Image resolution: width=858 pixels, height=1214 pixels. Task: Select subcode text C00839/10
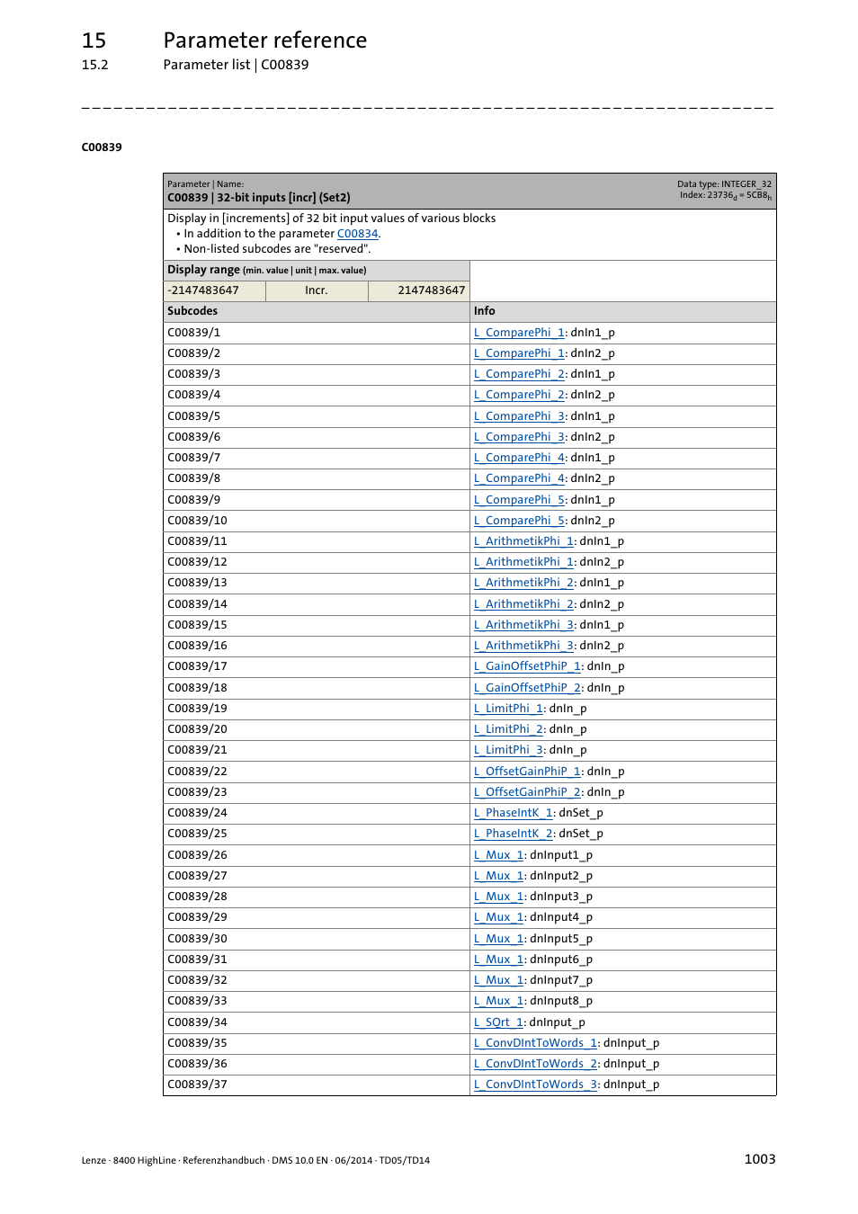197,521
